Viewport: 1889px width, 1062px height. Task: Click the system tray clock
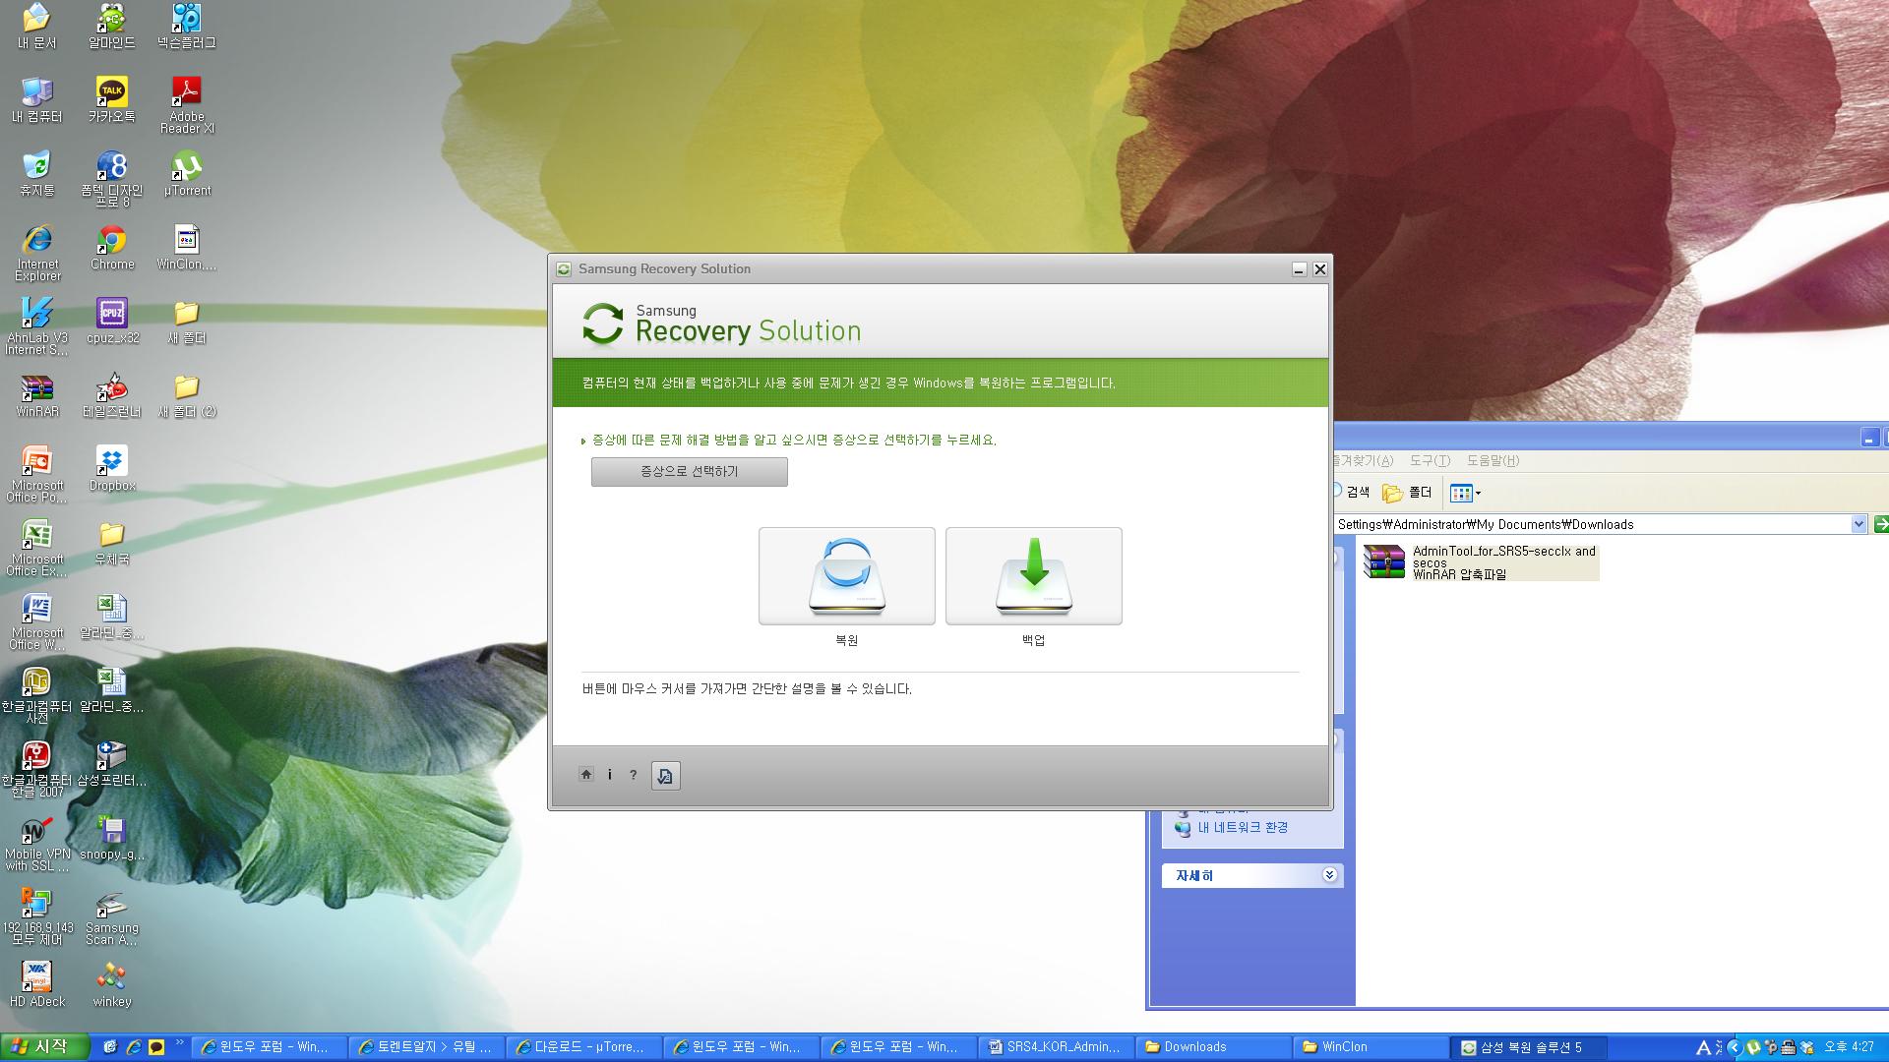coord(1849,1047)
